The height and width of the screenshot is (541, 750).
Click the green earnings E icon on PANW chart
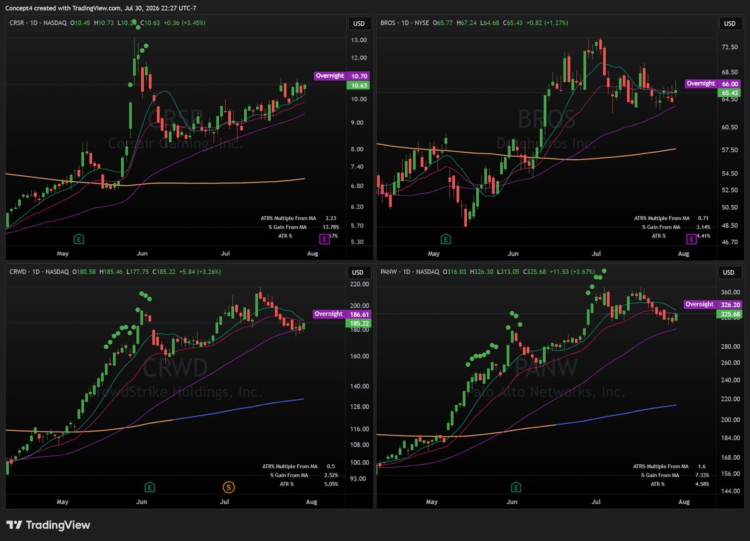[x=517, y=487]
